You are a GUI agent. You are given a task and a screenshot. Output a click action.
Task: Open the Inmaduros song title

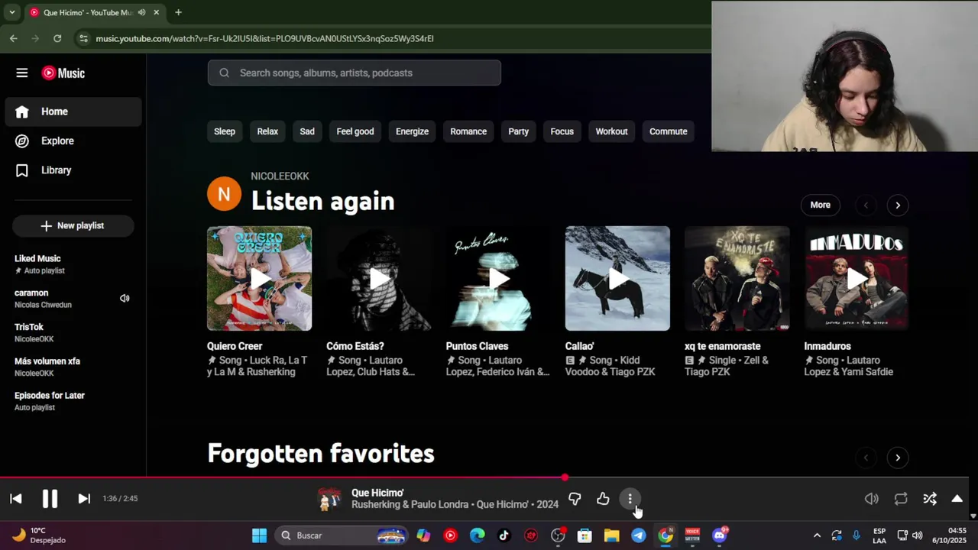click(x=827, y=346)
